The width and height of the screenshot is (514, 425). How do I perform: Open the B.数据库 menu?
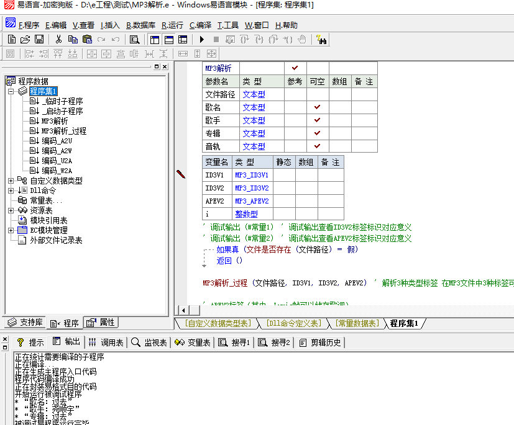(x=140, y=25)
